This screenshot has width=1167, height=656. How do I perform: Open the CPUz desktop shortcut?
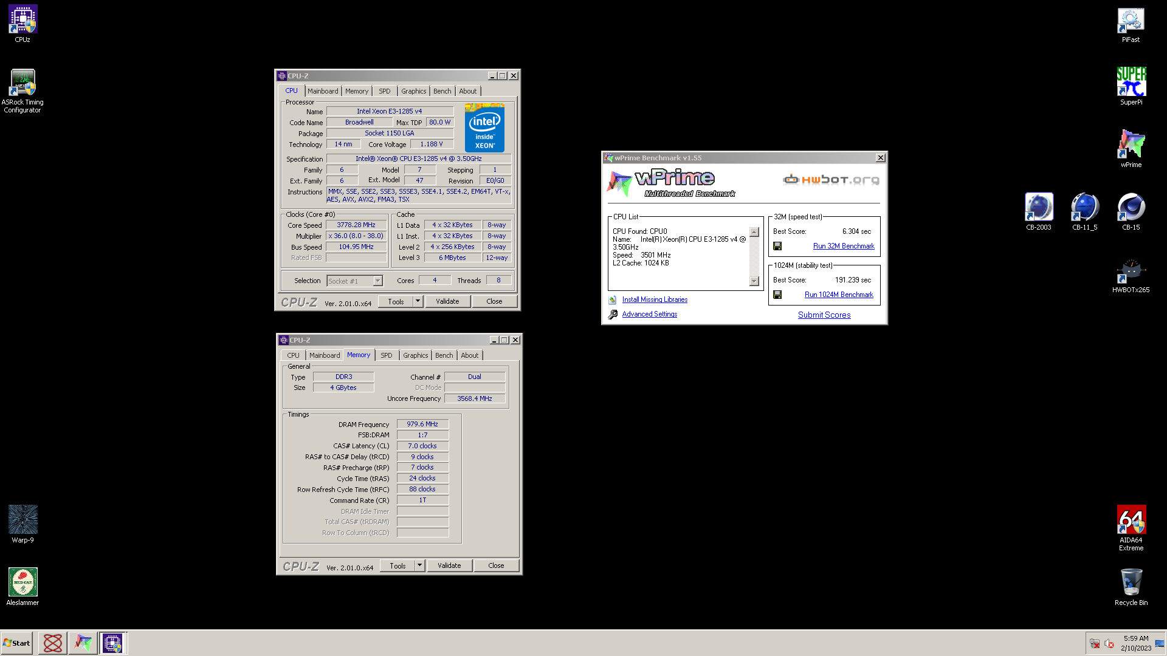click(22, 24)
